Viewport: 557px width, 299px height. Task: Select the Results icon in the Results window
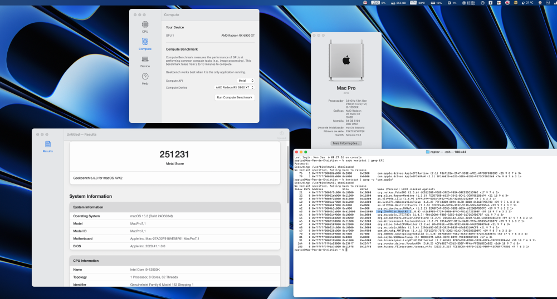[47, 146]
